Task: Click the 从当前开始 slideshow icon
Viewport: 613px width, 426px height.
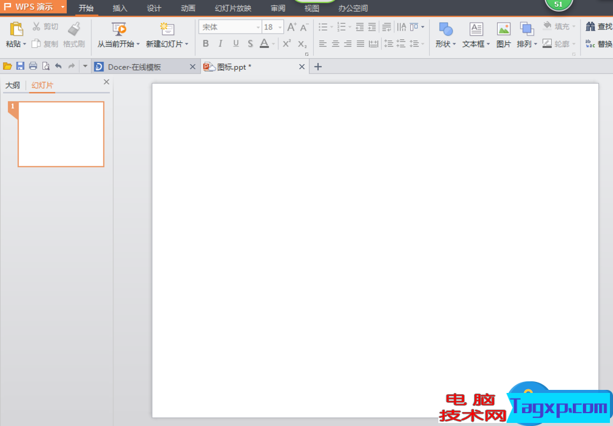Action: 119,29
